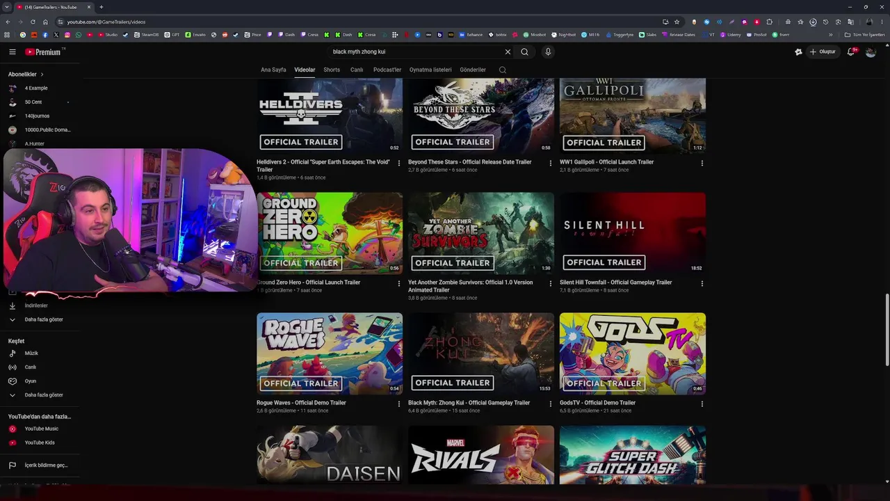Open more options for Ground Zero Hero
Viewport: 890px width, 501px height.
coord(399,284)
